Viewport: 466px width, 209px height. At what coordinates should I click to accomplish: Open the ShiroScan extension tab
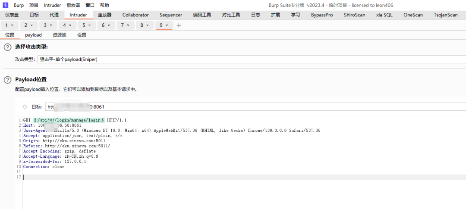355,15
